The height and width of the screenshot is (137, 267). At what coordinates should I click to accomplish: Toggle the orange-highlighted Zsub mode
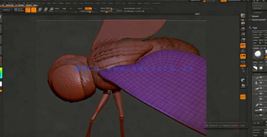(x=88, y=9)
